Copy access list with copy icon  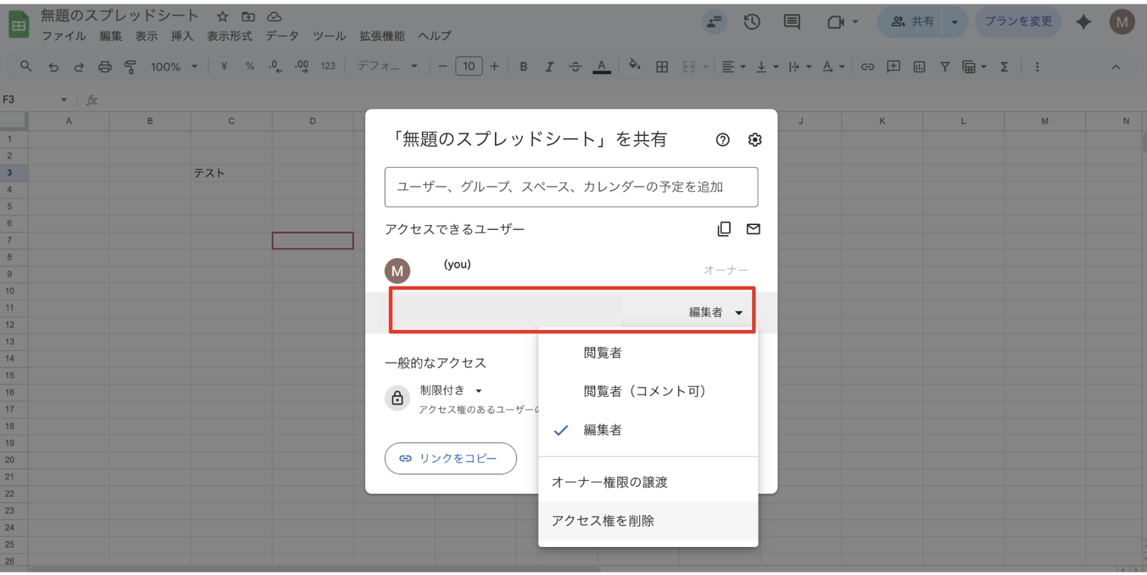[x=724, y=229]
